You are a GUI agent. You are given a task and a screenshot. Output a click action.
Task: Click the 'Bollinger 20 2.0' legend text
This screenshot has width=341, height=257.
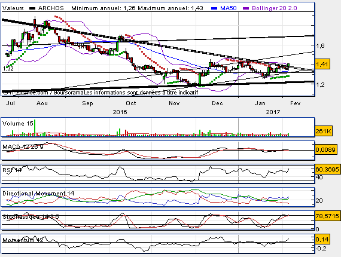tap(275, 8)
